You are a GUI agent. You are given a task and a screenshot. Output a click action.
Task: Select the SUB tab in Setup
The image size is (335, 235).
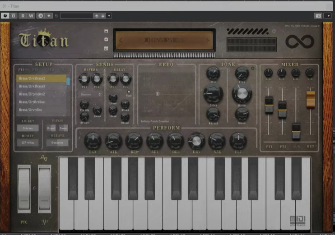pos(51,69)
